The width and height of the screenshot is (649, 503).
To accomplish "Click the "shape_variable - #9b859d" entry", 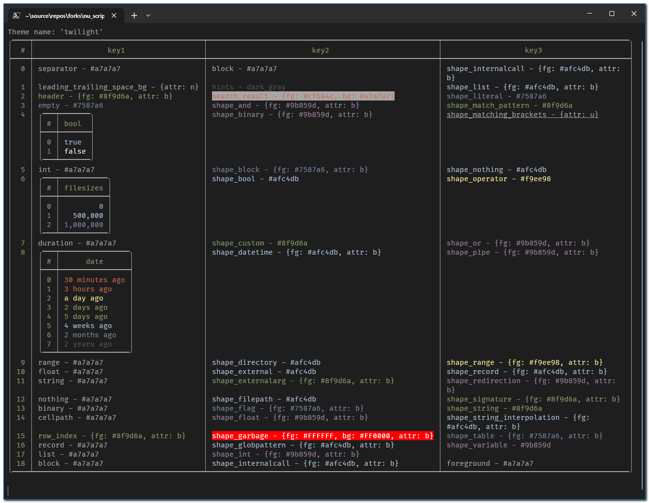I will tap(499, 445).
